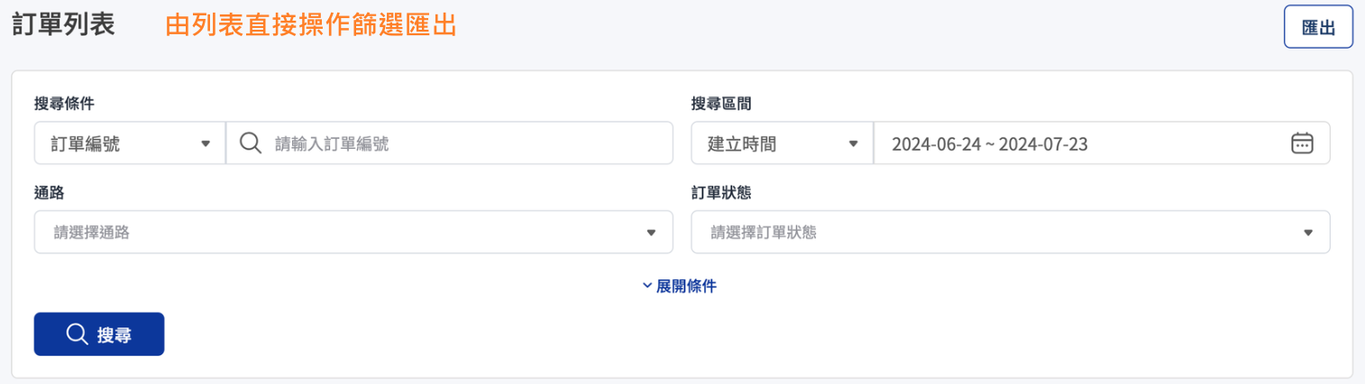The width and height of the screenshot is (1365, 384).
Task: Click the magnifier icon in the order number field
Action: [251, 143]
